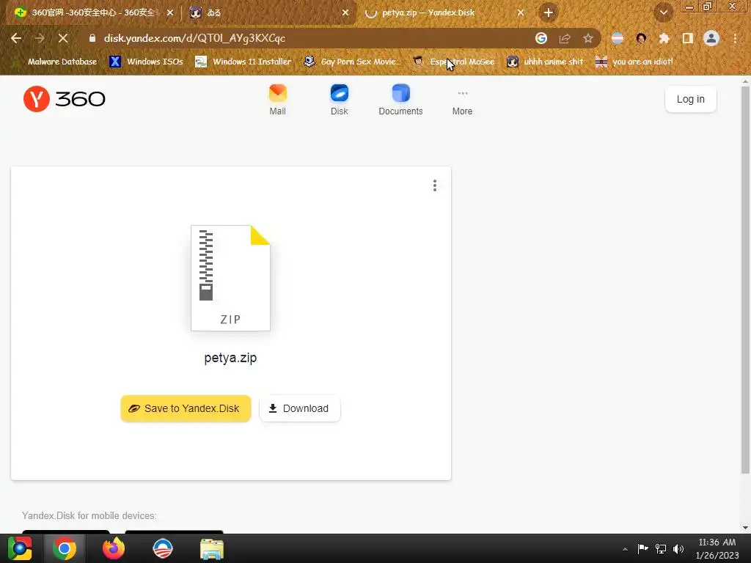Open the Yandex 360 logo
The image size is (751, 563).
tap(65, 99)
